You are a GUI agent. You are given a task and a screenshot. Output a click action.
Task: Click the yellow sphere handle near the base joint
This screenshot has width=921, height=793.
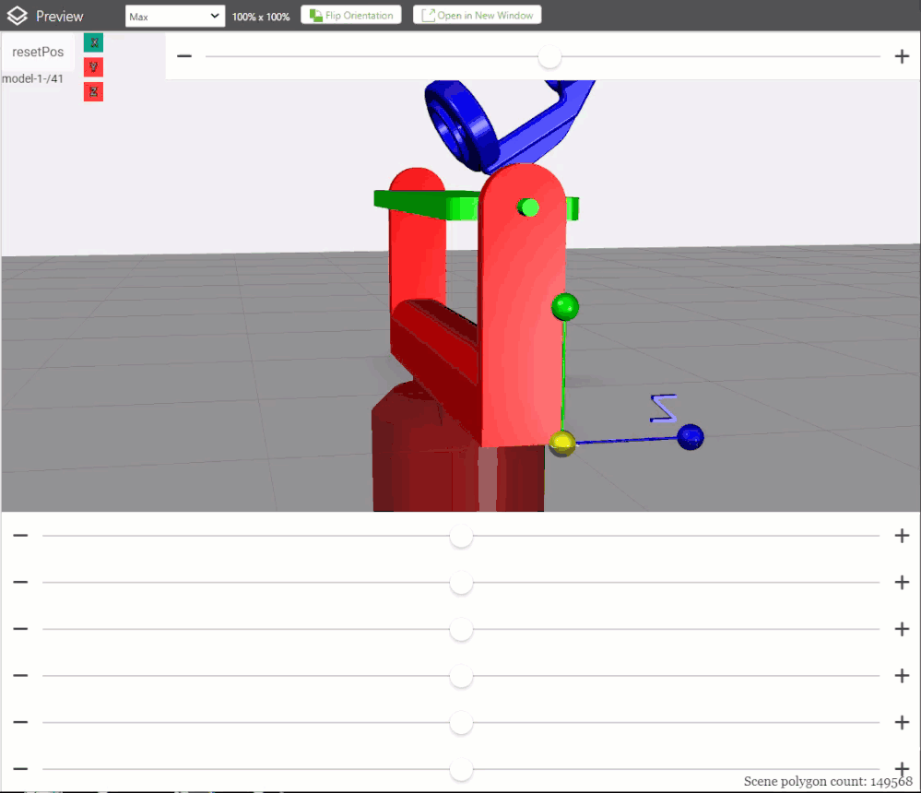563,444
